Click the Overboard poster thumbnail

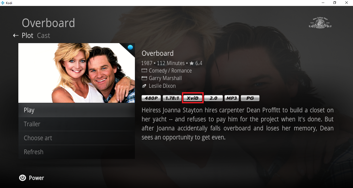coord(77,73)
